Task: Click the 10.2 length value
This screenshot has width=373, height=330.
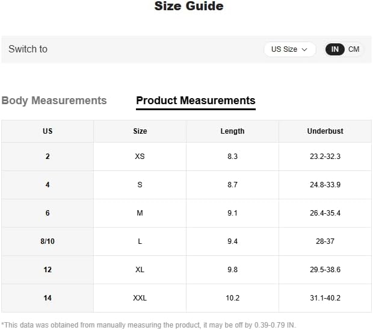Action: coord(232,298)
